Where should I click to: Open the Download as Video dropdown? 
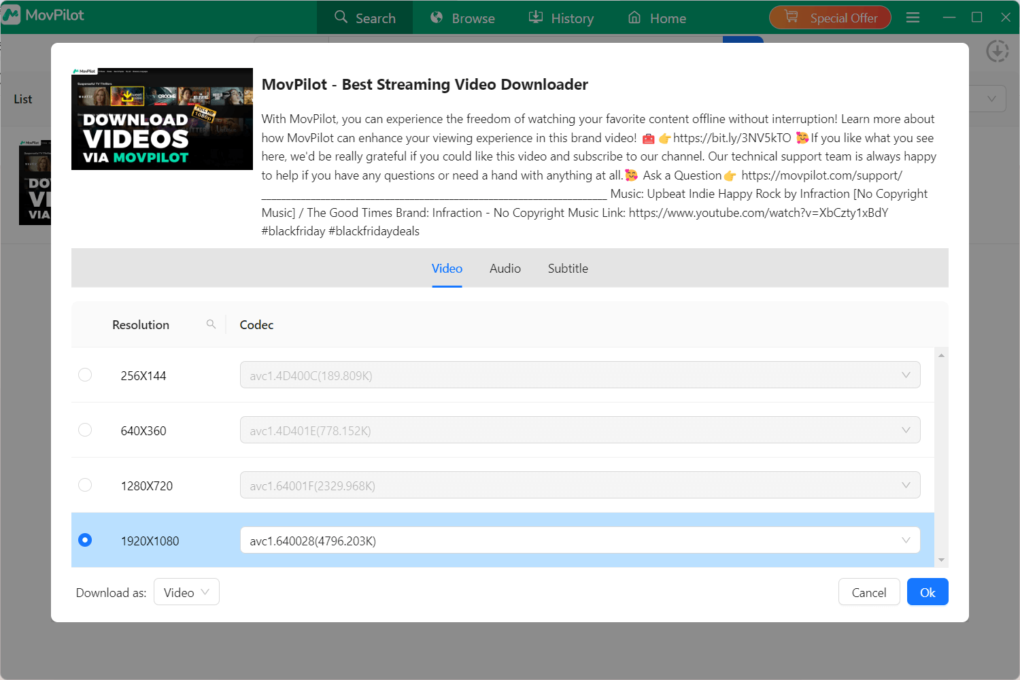tap(186, 592)
